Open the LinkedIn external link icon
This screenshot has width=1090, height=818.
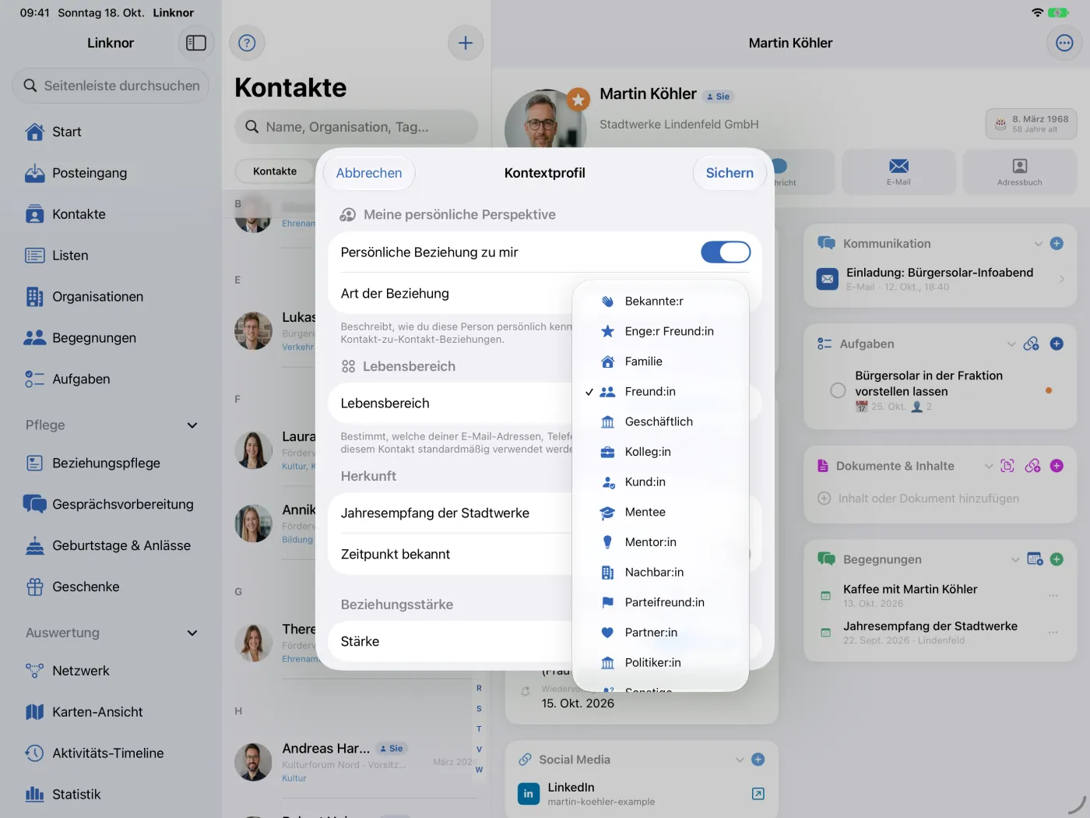[x=758, y=794]
